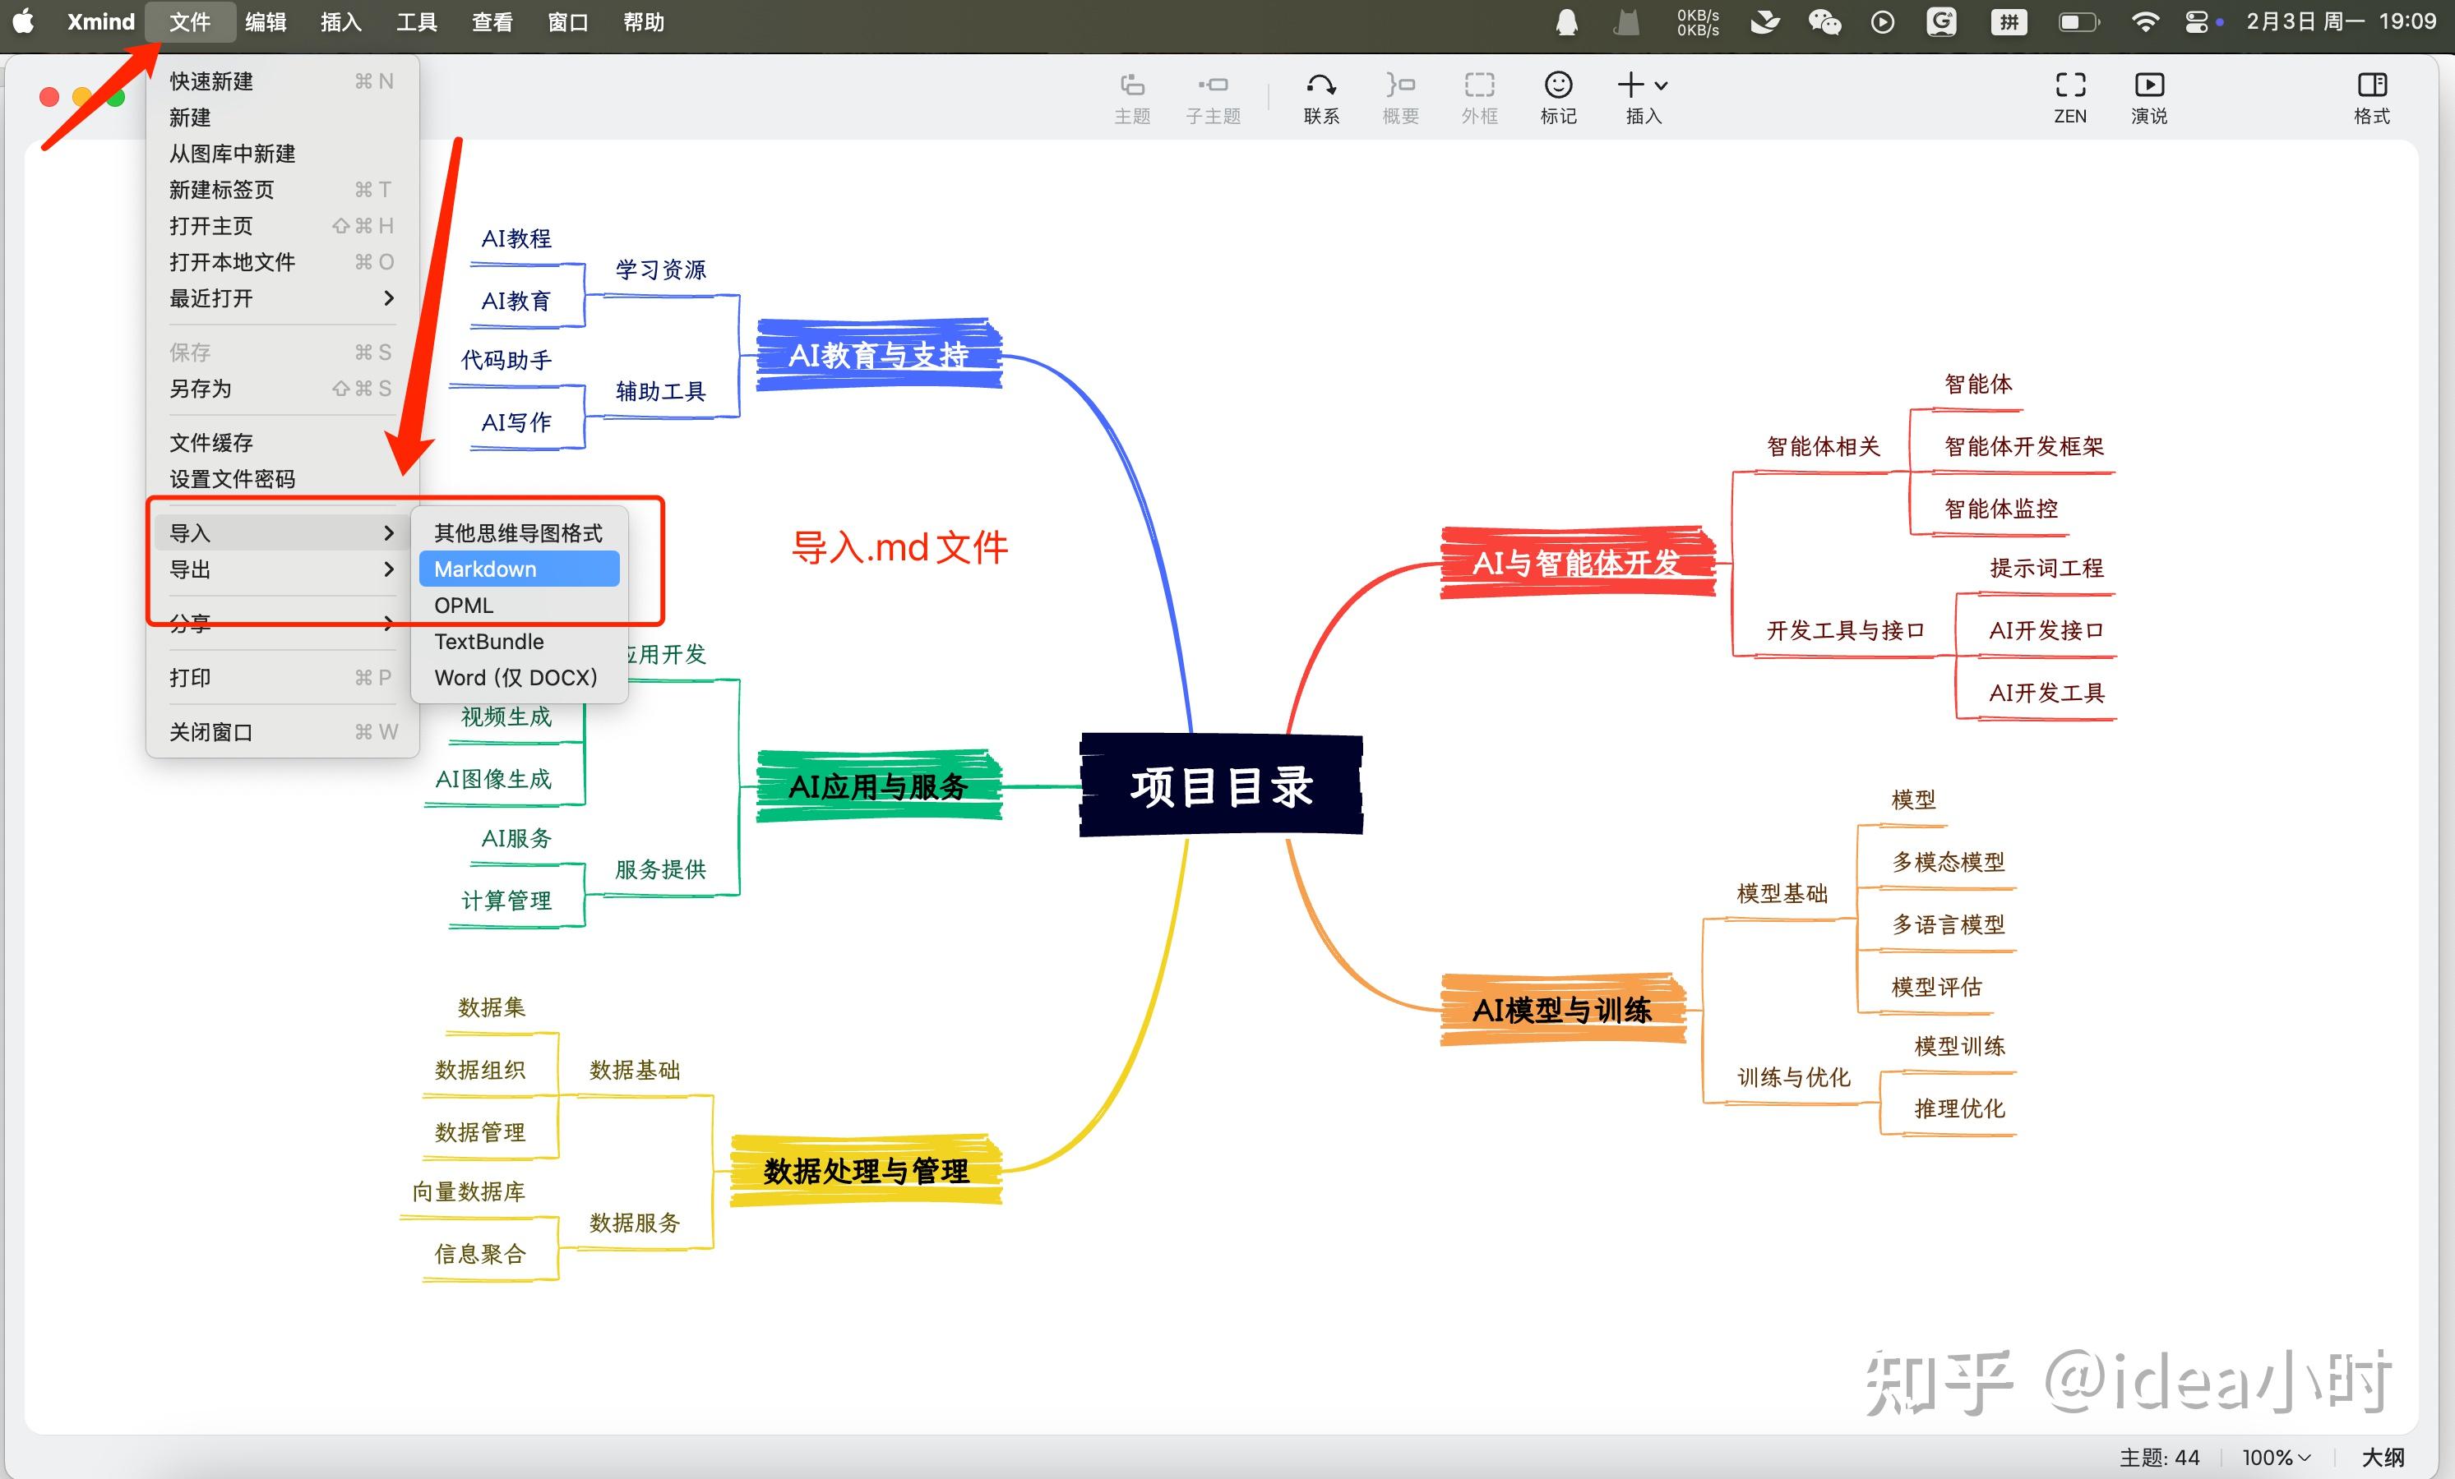Click the Boundary (外框) toolbar icon
This screenshot has height=1479, width=2455.
coord(1480,85)
